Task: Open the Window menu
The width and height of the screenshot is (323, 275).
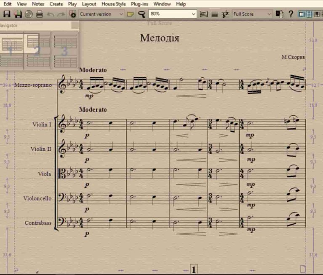Action: click(162, 4)
